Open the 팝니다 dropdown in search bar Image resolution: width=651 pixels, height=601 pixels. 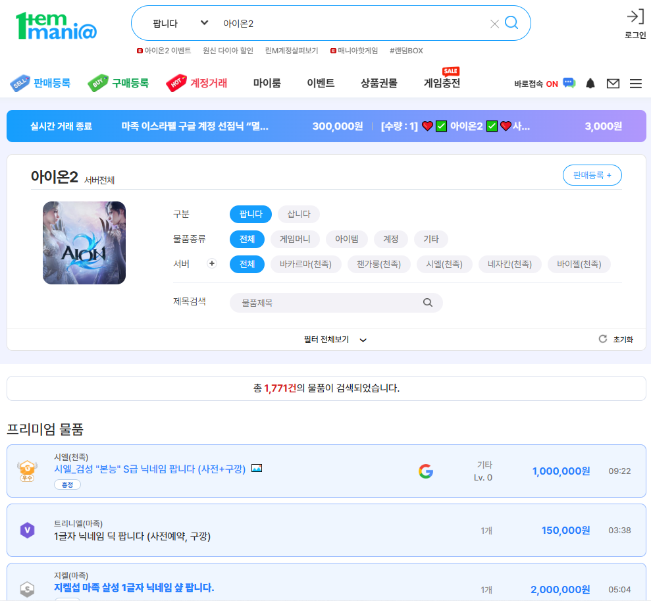[180, 23]
